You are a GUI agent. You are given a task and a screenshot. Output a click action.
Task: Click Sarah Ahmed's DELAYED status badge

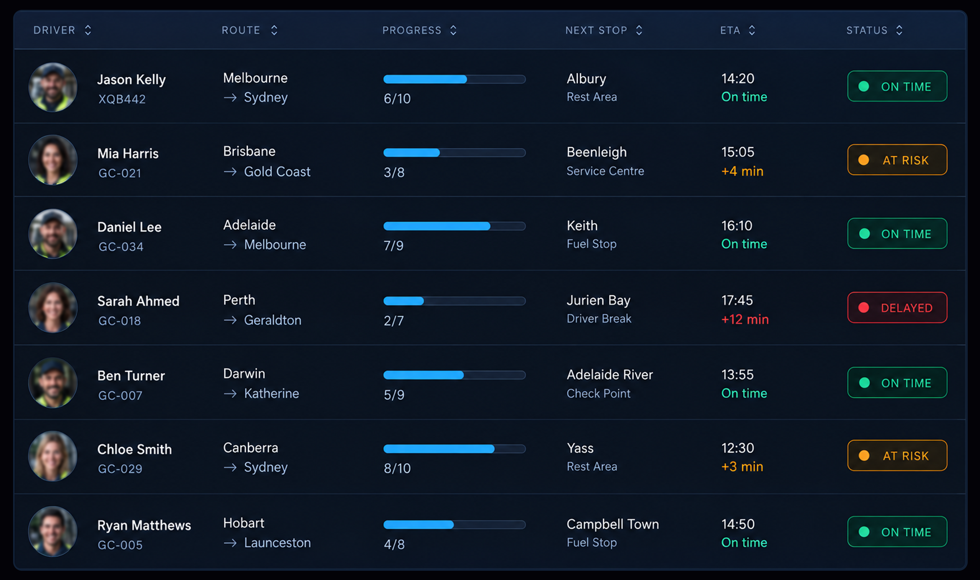(897, 307)
